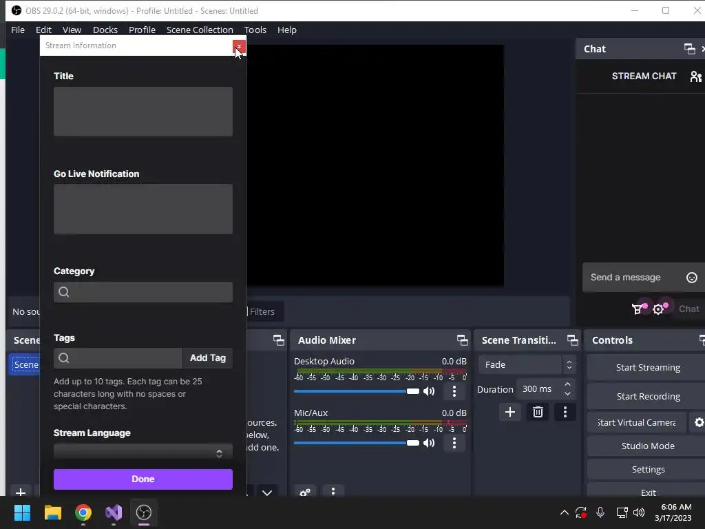Viewport: 705px width, 529px height.
Task: Open emoji picker in Send a message
Action: pyautogui.click(x=691, y=278)
